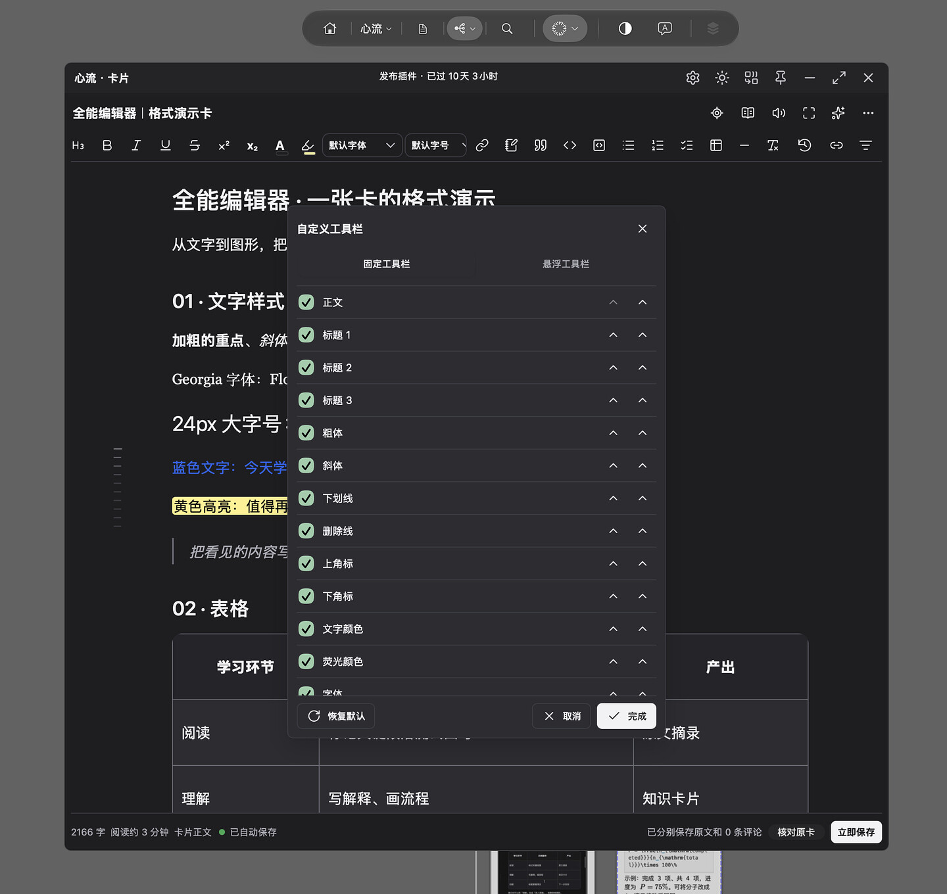This screenshot has height=894, width=947.
Task: Open the 默认字体 font dropdown
Action: click(362, 145)
